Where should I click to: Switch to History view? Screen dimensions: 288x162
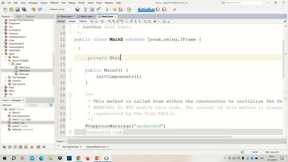(x=83, y=21)
